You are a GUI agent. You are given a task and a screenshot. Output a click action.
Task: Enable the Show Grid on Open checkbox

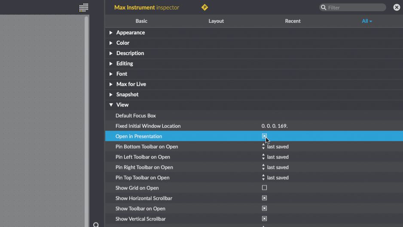(x=264, y=188)
